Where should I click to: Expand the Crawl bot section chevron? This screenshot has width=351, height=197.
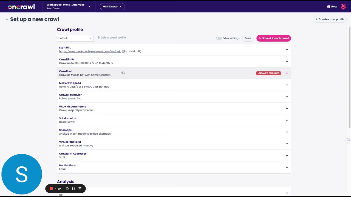287,73
